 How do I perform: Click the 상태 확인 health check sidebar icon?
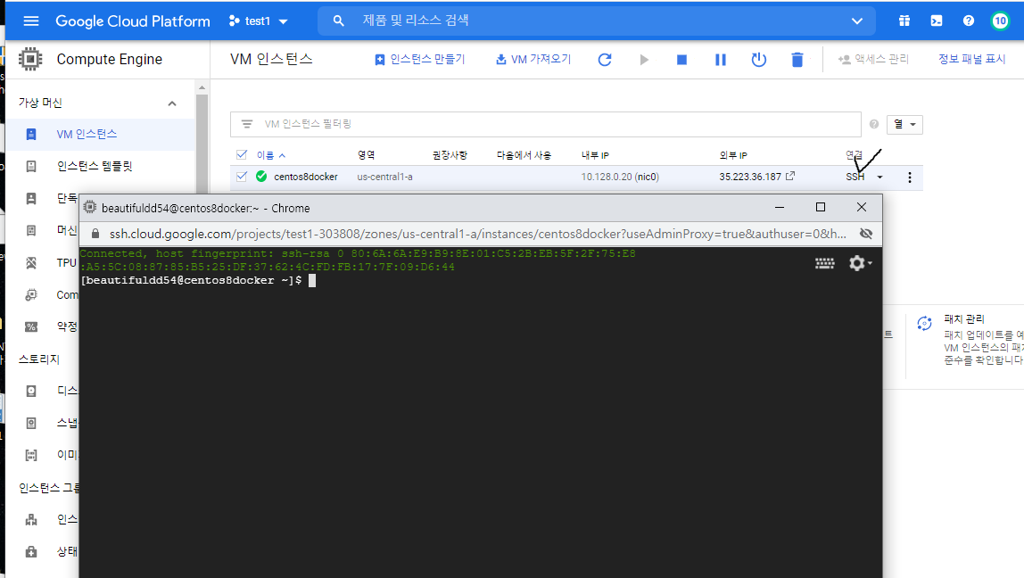[30, 551]
